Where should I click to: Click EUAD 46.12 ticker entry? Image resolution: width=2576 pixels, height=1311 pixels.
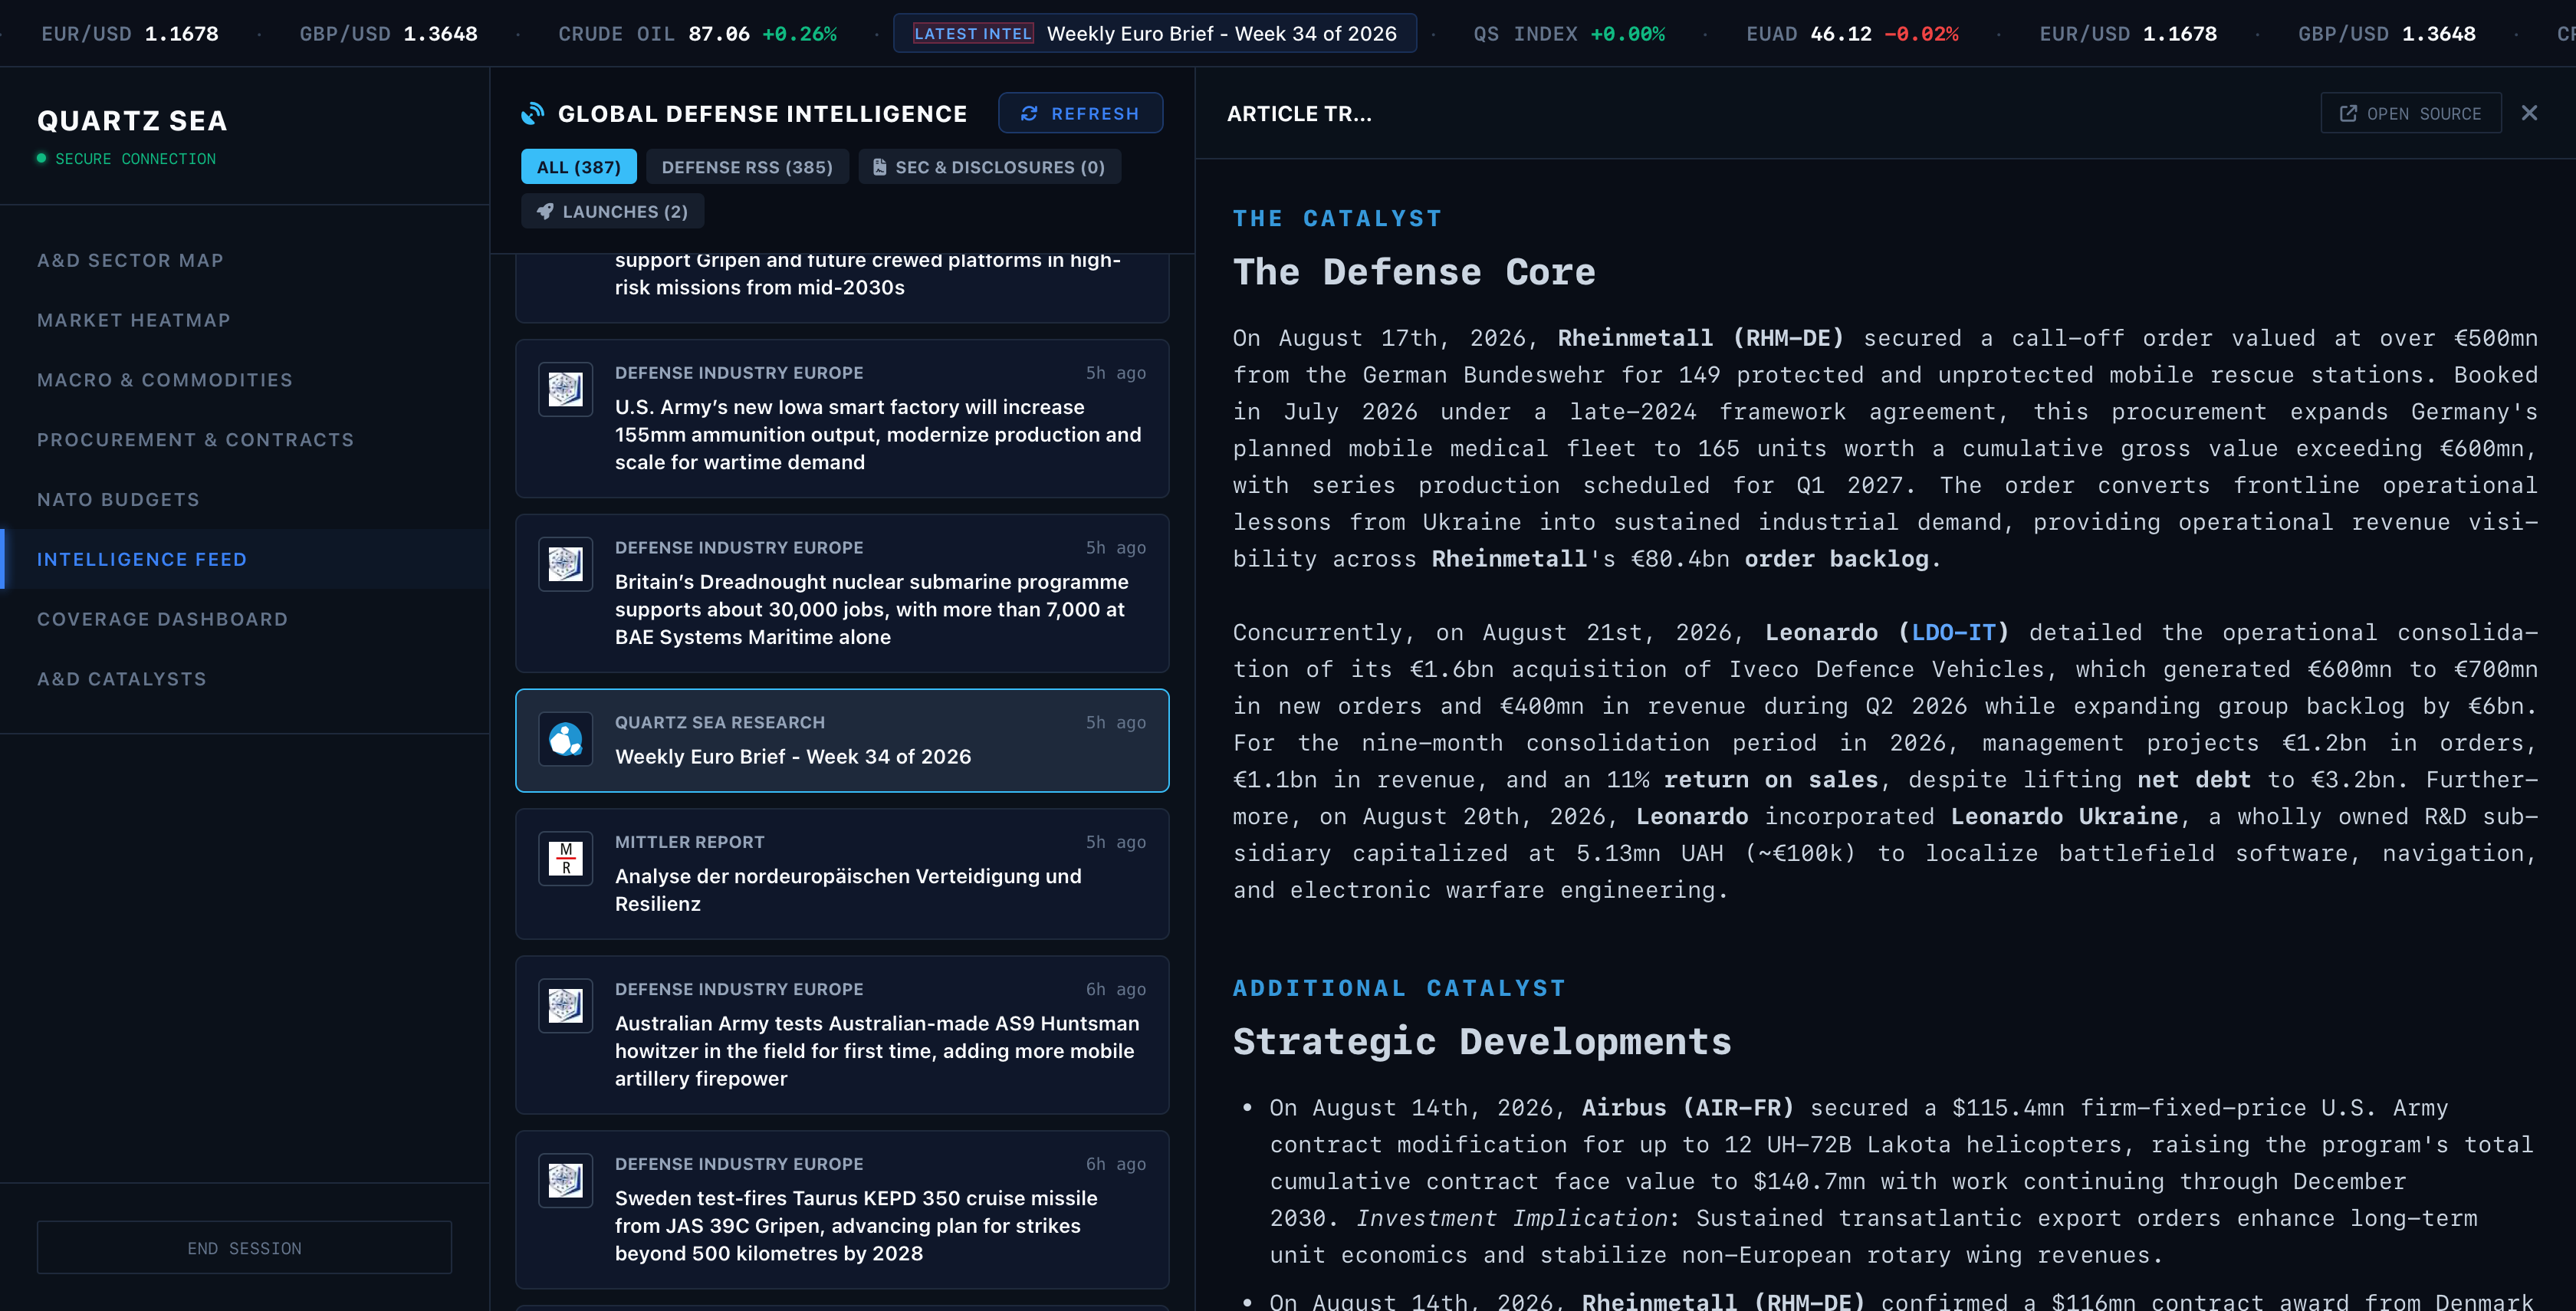click(x=1852, y=33)
